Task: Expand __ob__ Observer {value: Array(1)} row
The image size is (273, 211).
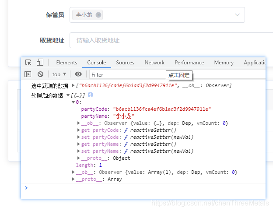Action: (x=73, y=172)
